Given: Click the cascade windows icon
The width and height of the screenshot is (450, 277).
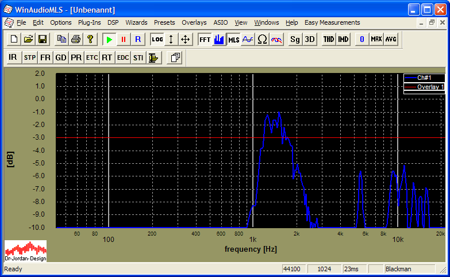Looking at the screenshot, I should [x=176, y=57].
